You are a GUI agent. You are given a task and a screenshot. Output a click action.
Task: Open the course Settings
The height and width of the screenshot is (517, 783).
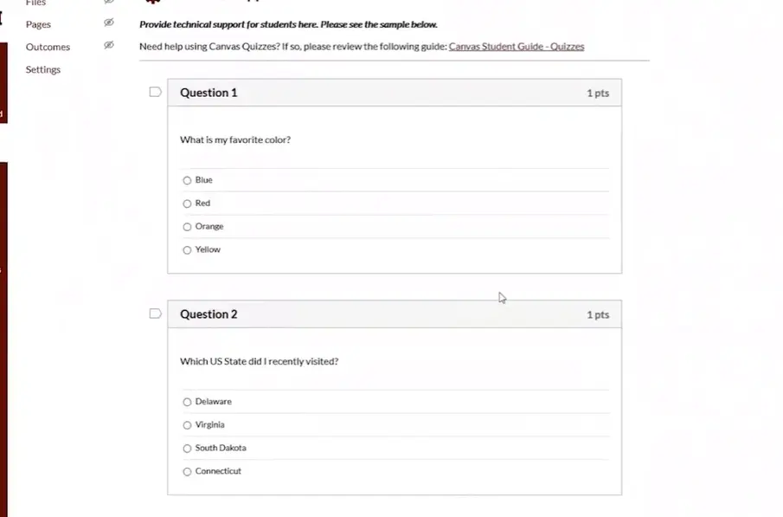[x=43, y=69]
